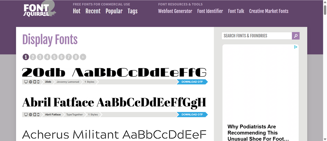Go to page 3 of display fonts
The image size is (327, 141).
pos(40,57)
